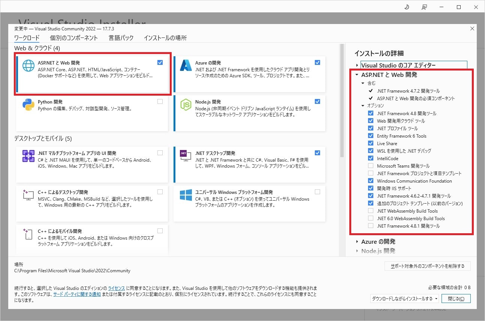This screenshot has height=321, width=485.
Task: Click the .NET マルチプラットフォーム アプリ icon
Action: (x=28, y=156)
